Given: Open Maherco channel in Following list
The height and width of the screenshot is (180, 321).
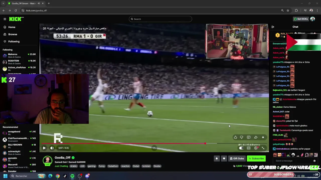Looking at the screenshot, I should pos(19,55).
